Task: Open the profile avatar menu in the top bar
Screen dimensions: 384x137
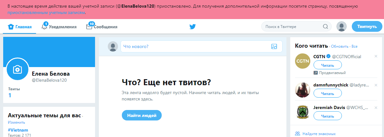Action: [342, 27]
